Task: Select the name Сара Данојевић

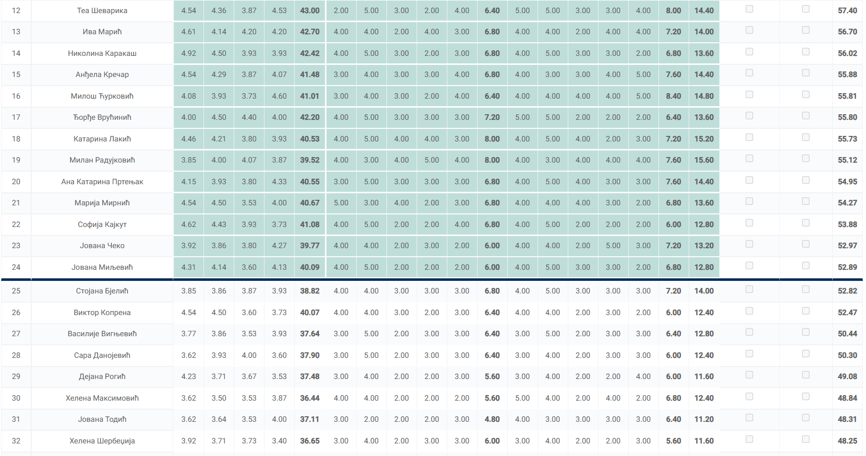Action: tap(102, 355)
